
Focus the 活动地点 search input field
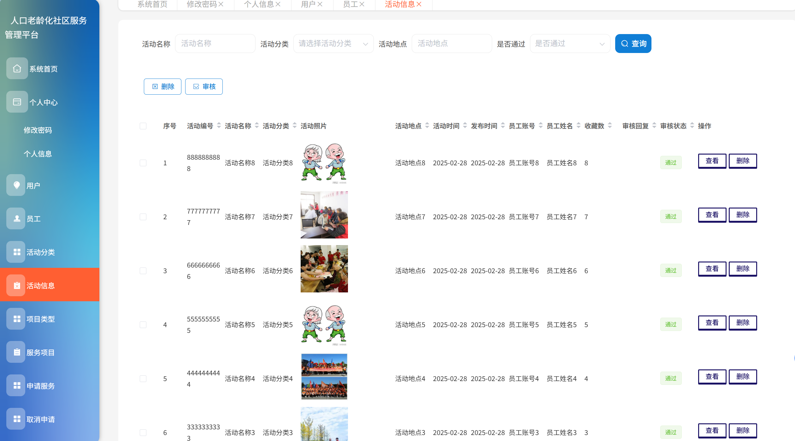pos(451,44)
